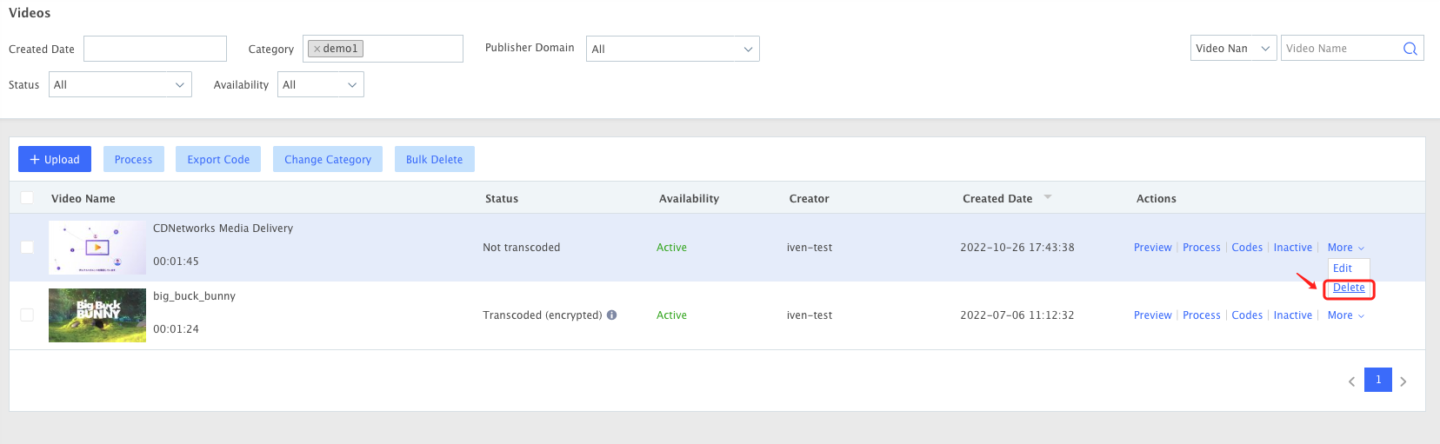Go to next page arrow
The width and height of the screenshot is (1440, 444).
coord(1403,381)
